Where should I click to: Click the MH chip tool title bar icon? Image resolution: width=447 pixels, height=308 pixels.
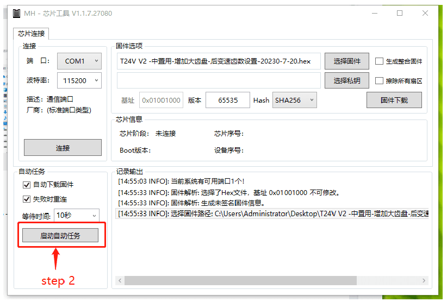click(x=17, y=14)
